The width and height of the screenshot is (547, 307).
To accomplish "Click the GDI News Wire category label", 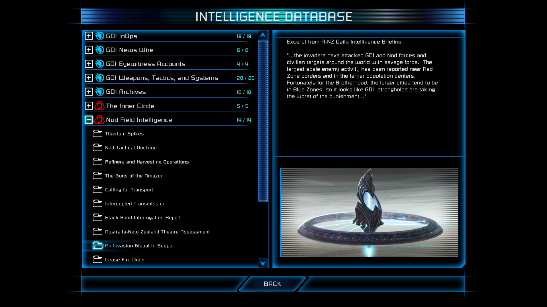I will click(x=130, y=50).
